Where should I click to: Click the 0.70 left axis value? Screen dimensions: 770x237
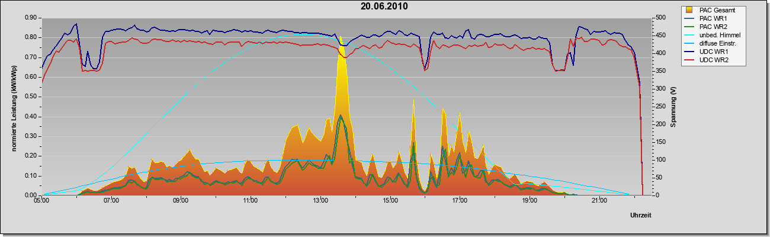point(31,57)
